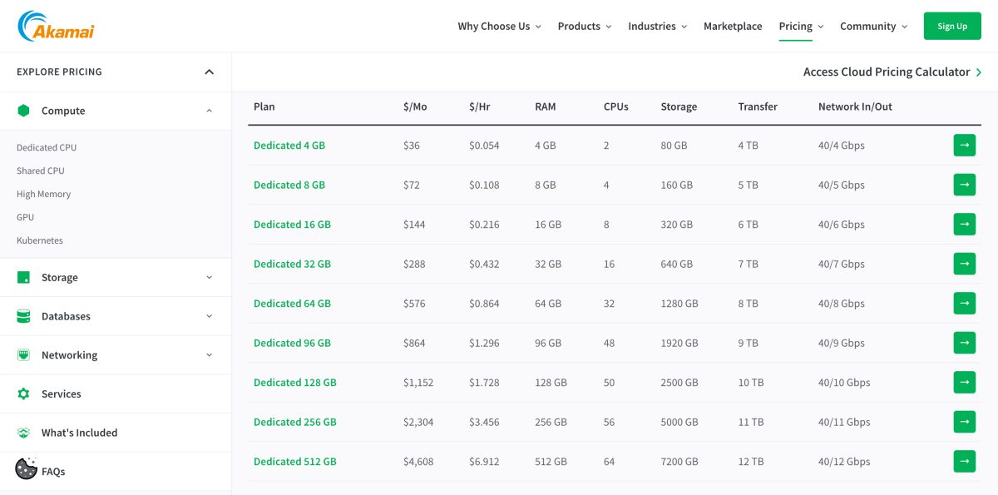Click the Storage database icon
Screen dimensions: 998x495
[x=22, y=277]
